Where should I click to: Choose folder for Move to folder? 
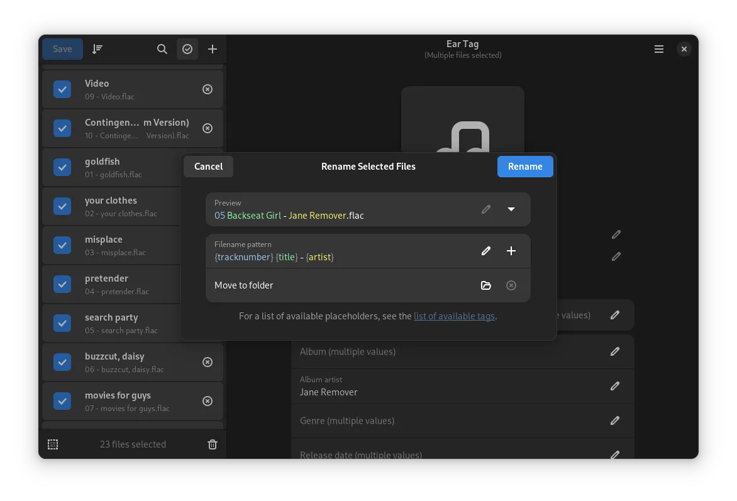tap(486, 285)
